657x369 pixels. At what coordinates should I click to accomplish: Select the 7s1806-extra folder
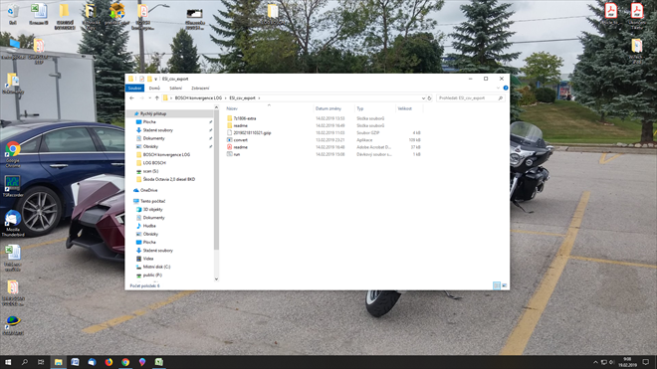click(x=324, y=118)
